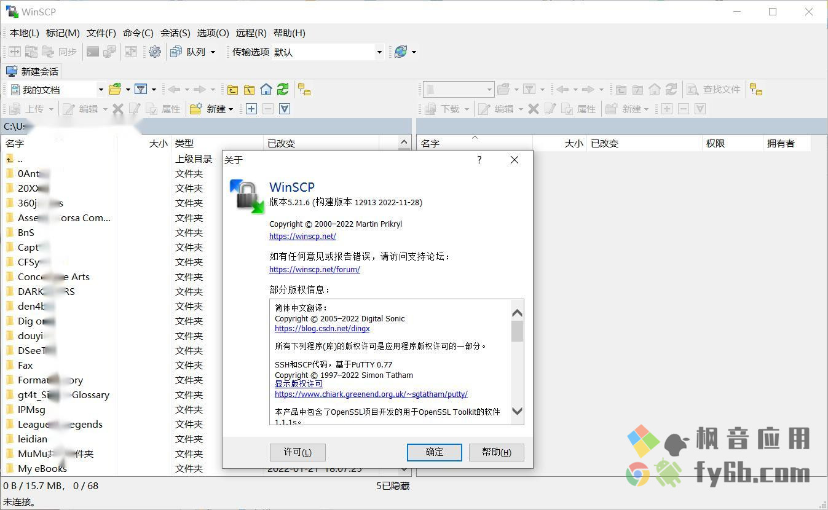The width and height of the screenshot is (828, 510).
Task: Open the 文件(F) menu
Action: pos(101,33)
